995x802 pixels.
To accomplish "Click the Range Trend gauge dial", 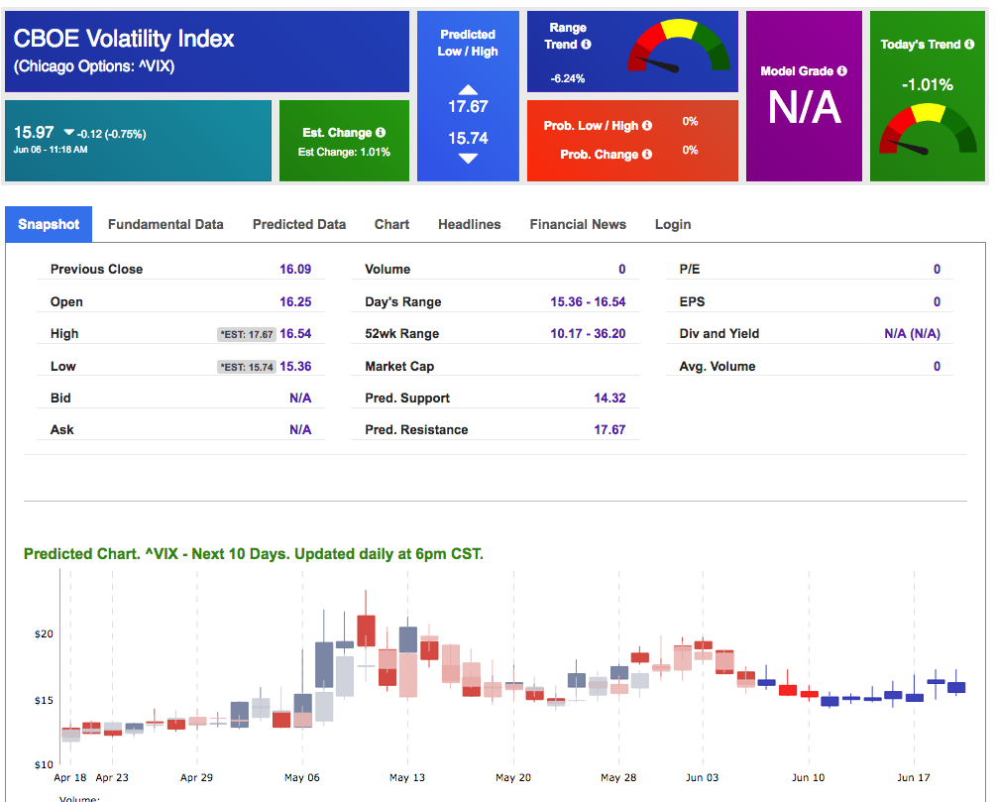I will coord(678,46).
